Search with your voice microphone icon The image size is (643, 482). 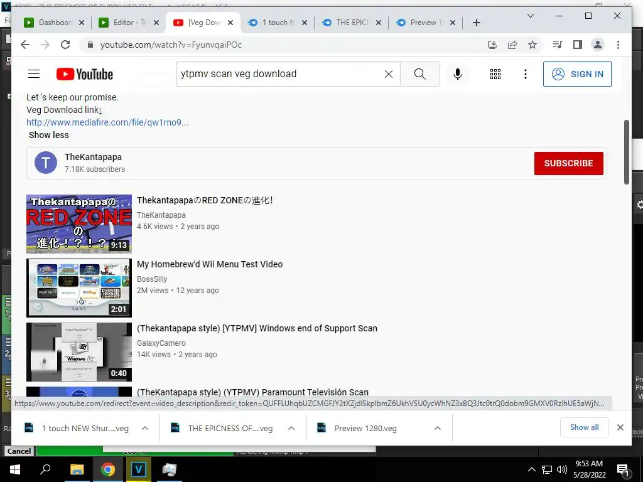(458, 74)
